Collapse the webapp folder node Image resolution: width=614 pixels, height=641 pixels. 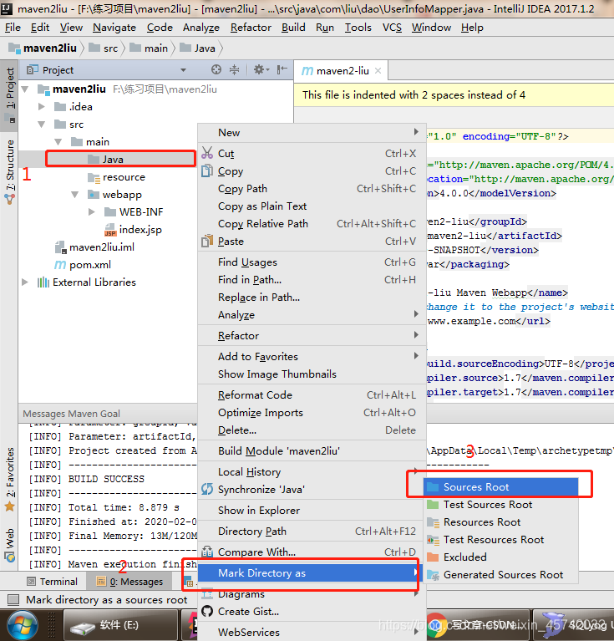tap(75, 194)
